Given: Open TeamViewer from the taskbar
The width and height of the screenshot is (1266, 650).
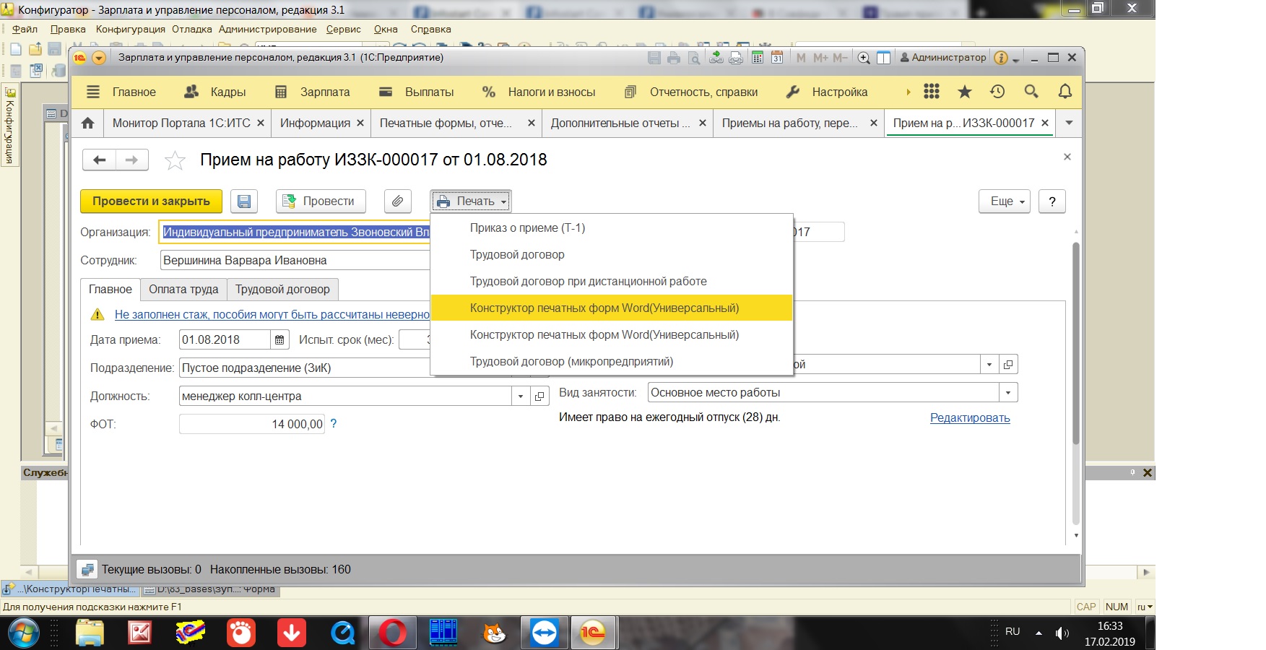Looking at the screenshot, I should (x=545, y=633).
